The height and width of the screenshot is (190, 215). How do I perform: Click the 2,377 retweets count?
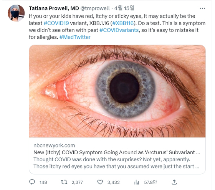pyautogui.click(x=77, y=182)
